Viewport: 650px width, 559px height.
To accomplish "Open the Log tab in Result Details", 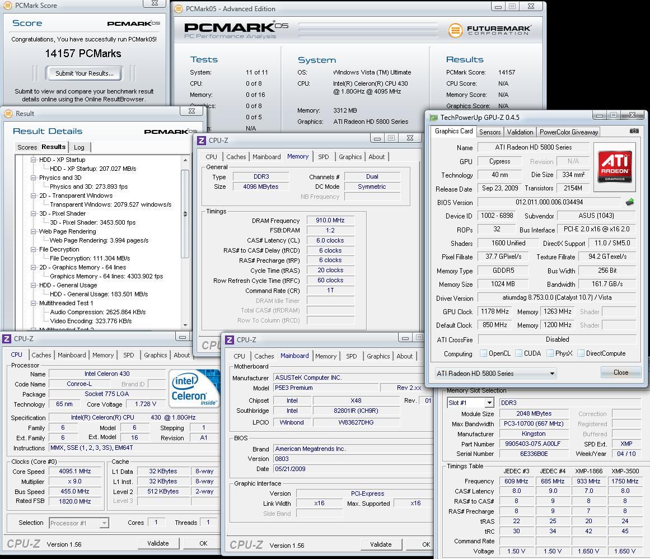I will (x=79, y=147).
